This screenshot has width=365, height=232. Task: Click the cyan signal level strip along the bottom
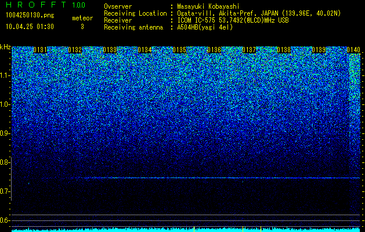[x=186, y=230]
